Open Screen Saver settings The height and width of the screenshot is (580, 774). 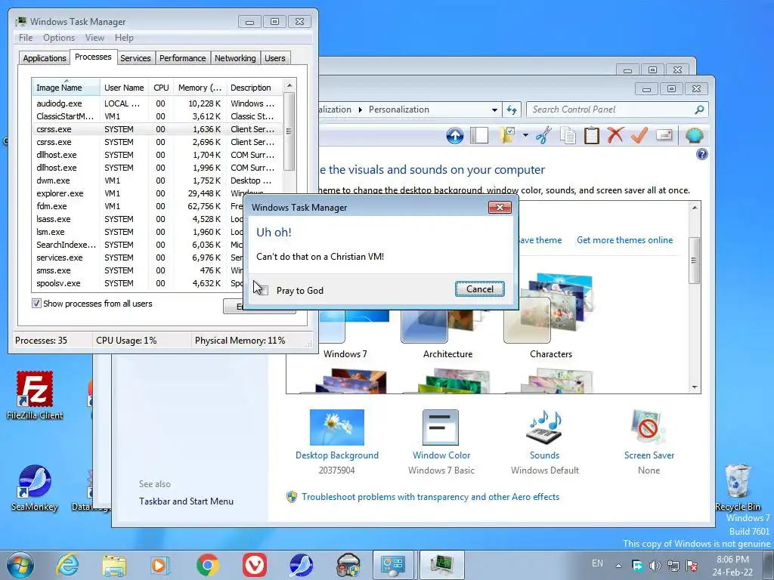point(649,441)
